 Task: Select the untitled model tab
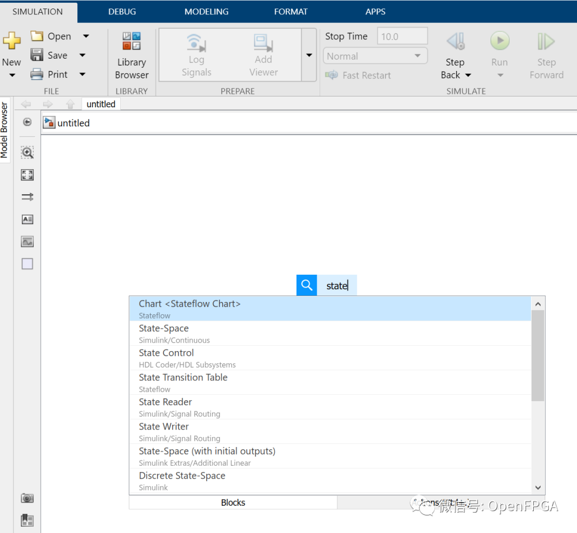[x=101, y=104]
